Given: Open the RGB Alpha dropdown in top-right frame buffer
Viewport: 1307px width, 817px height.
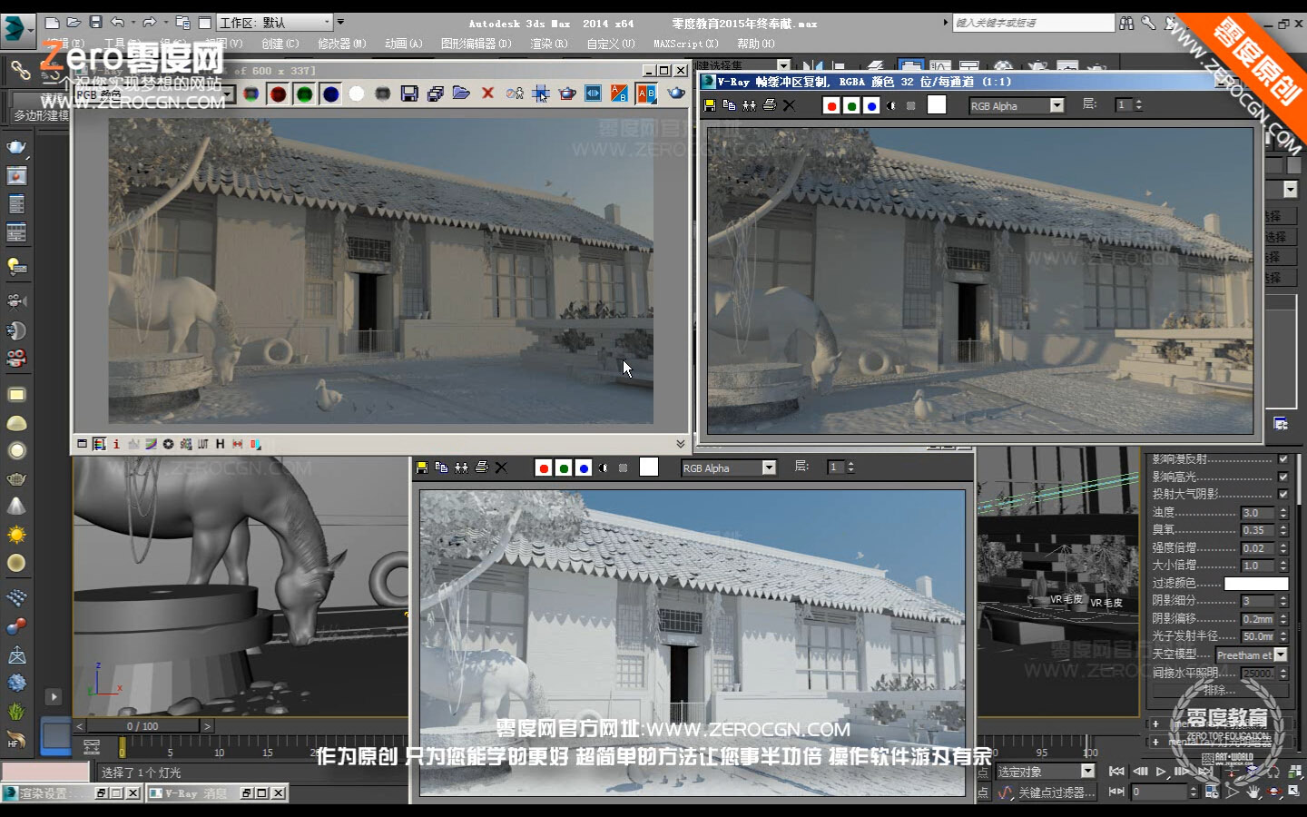Looking at the screenshot, I should click(x=1016, y=105).
